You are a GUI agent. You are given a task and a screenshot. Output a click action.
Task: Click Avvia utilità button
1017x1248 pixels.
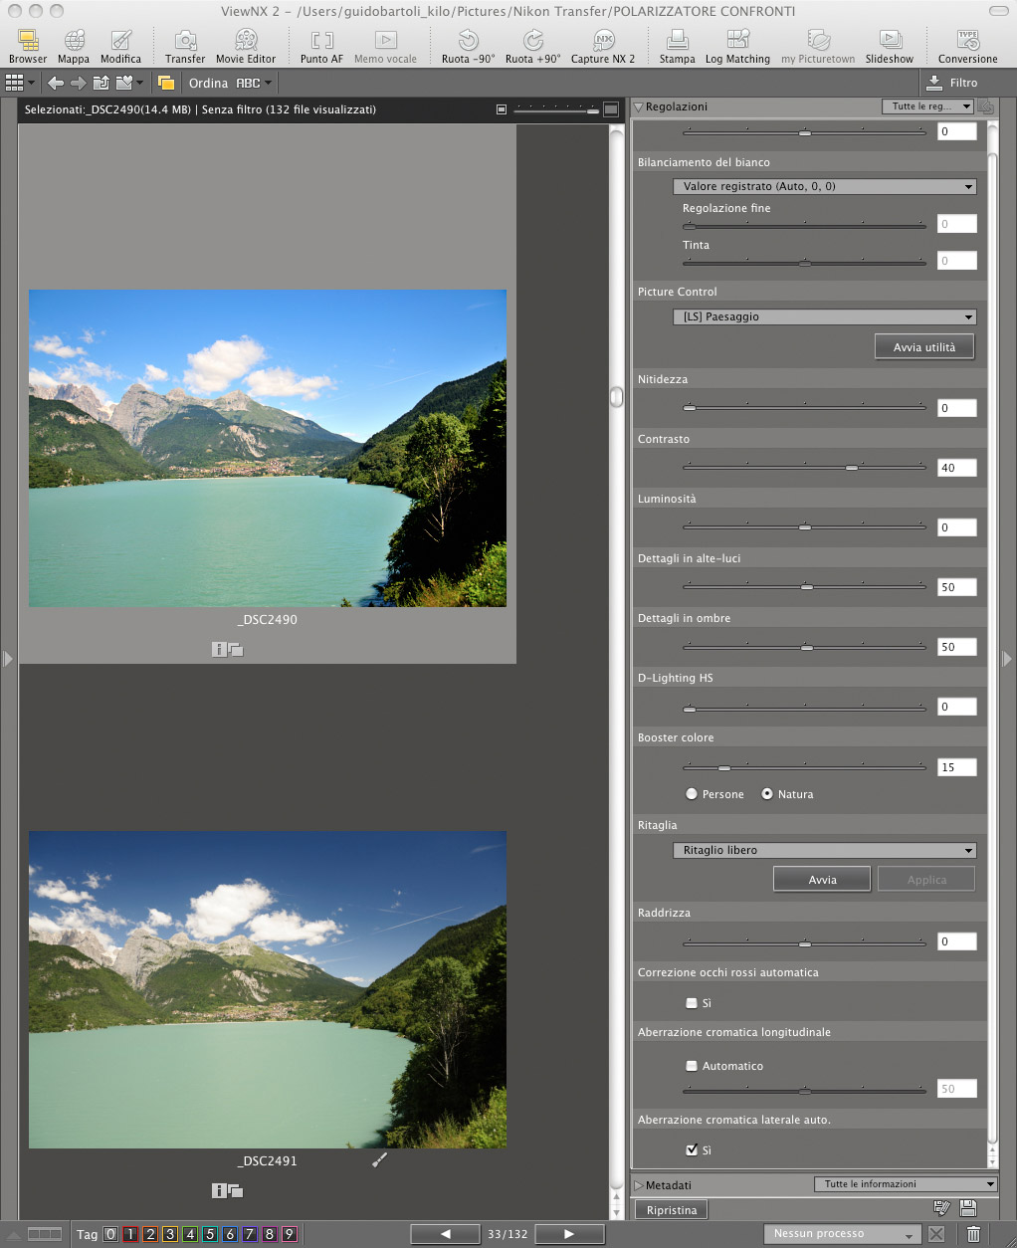pos(924,347)
